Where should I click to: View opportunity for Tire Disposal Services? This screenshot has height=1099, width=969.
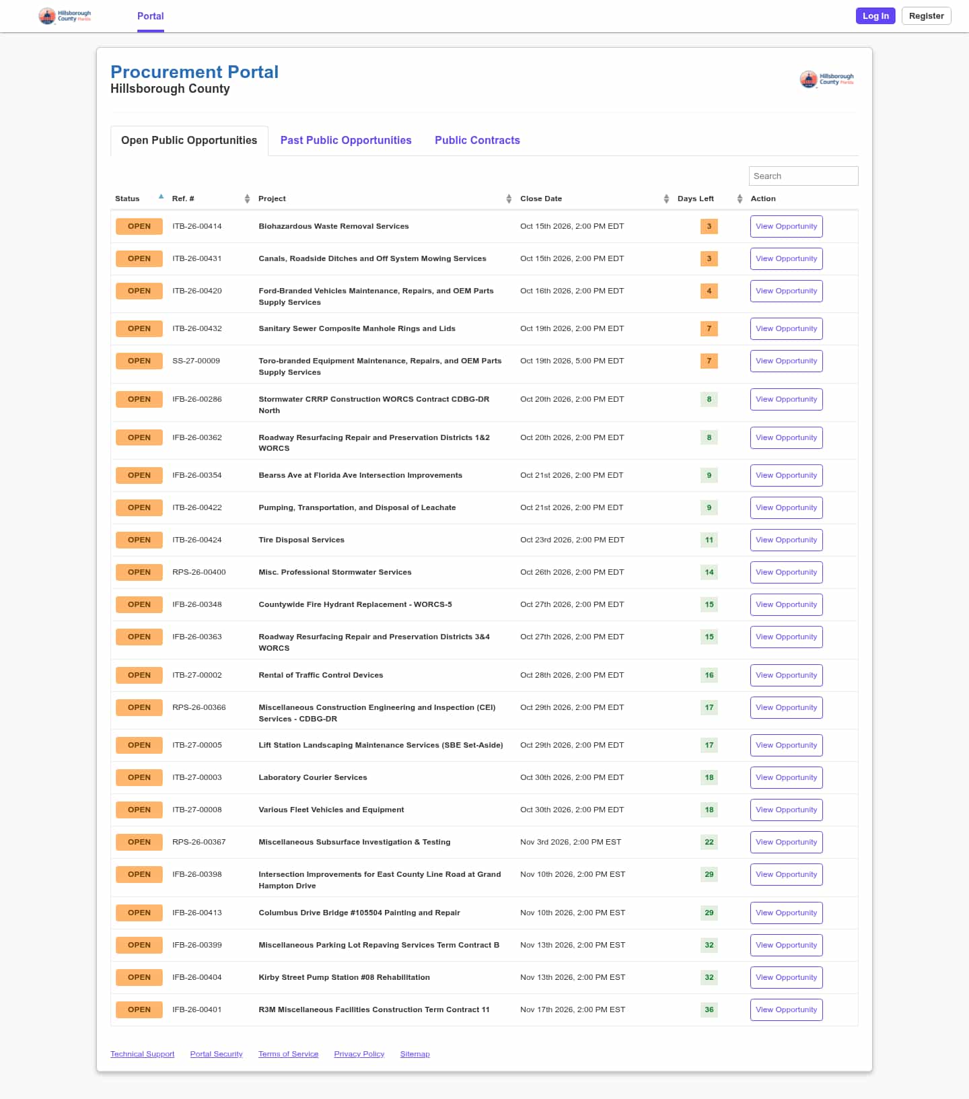pyautogui.click(x=786, y=540)
